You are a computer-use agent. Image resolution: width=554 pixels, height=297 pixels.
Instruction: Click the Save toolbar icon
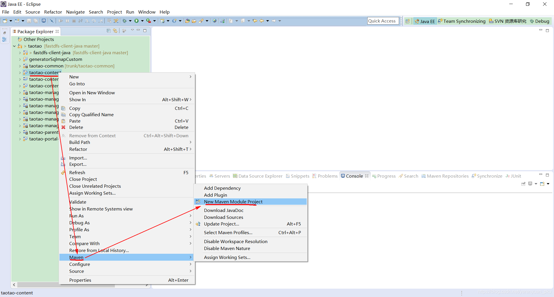tap(29, 21)
